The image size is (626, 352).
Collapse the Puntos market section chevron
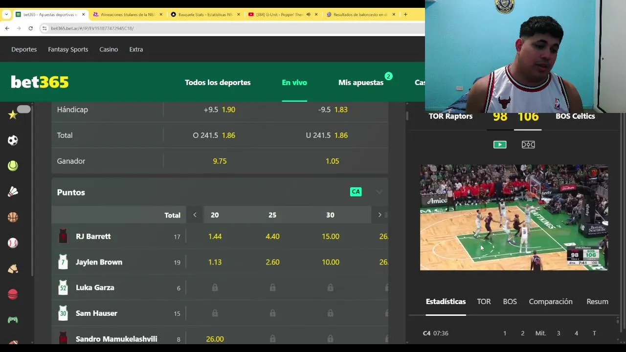point(379,192)
